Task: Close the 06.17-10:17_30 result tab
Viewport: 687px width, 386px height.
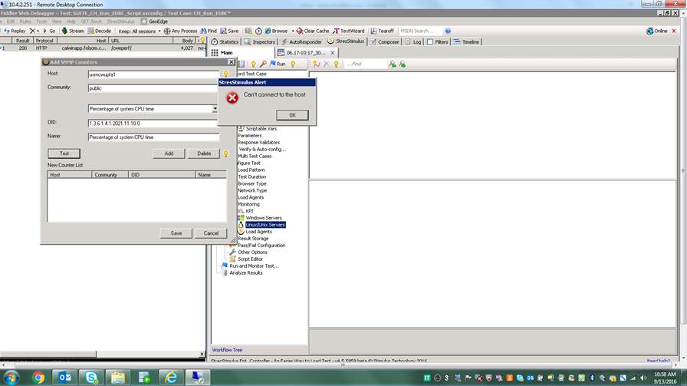Action: point(332,53)
